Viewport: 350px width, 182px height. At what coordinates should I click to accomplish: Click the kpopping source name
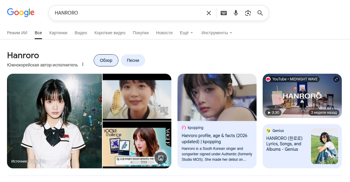[195, 128]
